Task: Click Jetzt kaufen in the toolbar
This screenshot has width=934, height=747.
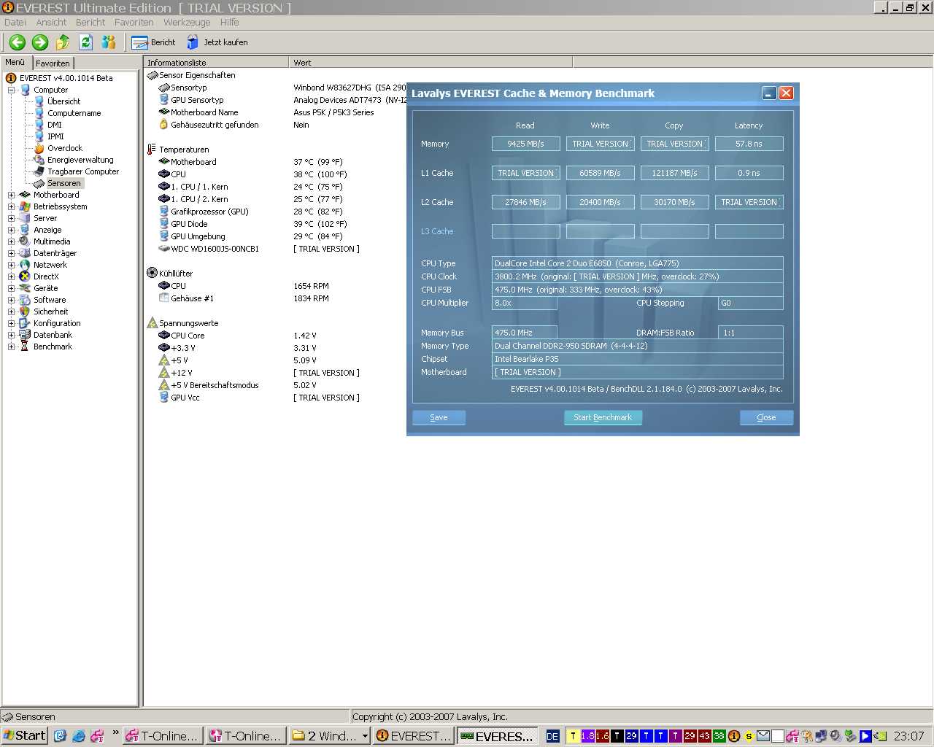Action: tap(217, 42)
